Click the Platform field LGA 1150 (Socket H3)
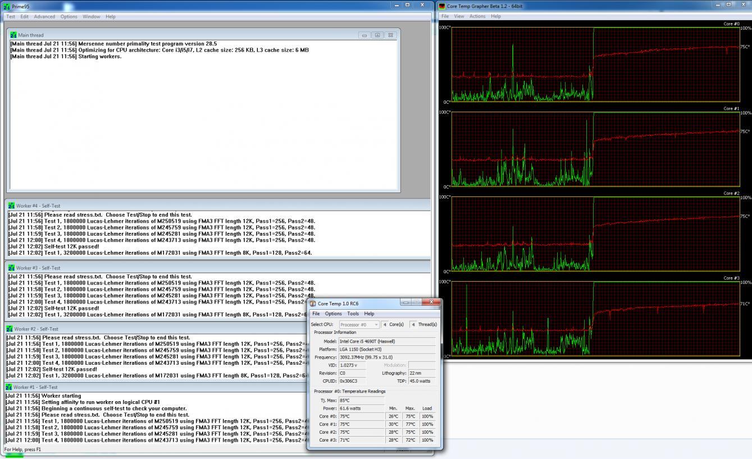Viewport: 752px width, 459px height. coord(387,349)
